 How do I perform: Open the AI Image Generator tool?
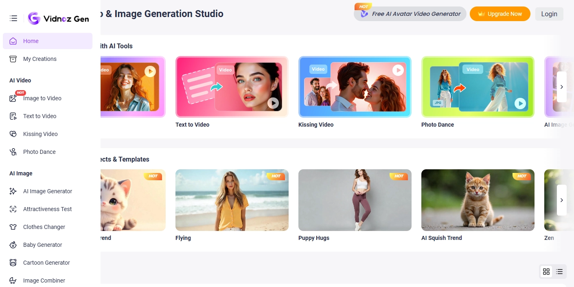click(47, 191)
